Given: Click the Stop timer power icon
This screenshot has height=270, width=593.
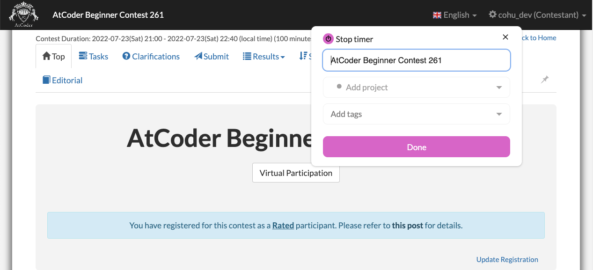Looking at the screenshot, I should (328, 39).
